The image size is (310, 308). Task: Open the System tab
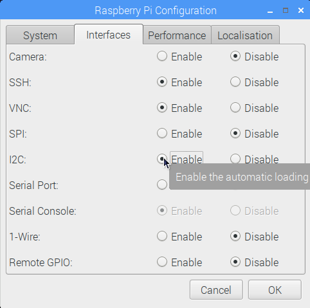[x=40, y=35]
